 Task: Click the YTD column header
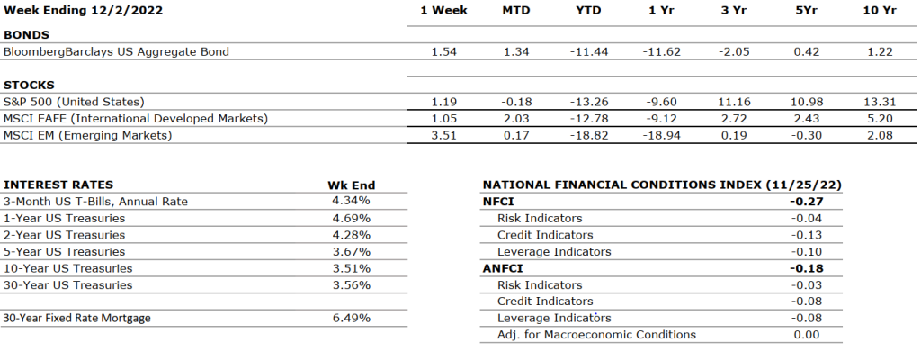pyautogui.click(x=588, y=11)
